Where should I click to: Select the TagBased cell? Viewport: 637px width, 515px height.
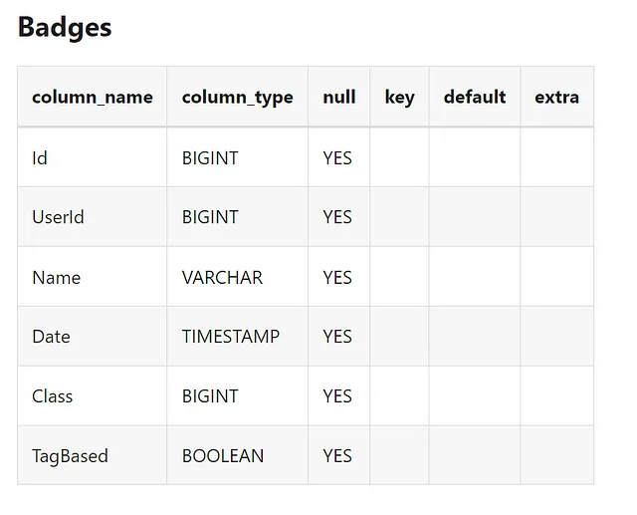coord(93,455)
